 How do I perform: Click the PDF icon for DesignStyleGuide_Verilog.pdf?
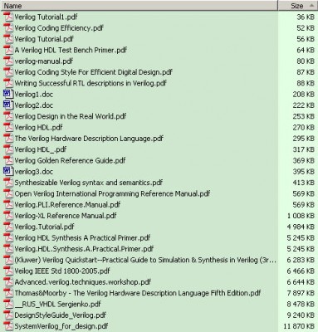8,315
